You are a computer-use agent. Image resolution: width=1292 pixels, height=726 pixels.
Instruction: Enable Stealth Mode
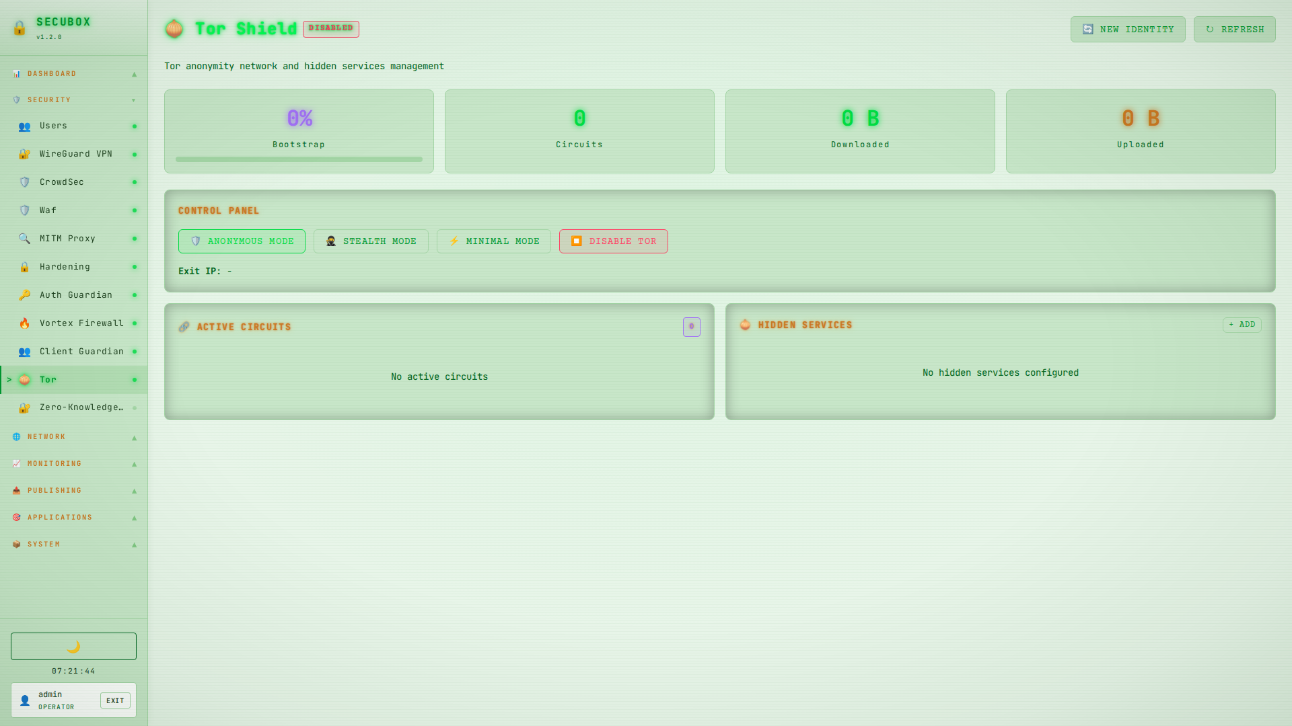click(x=371, y=241)
